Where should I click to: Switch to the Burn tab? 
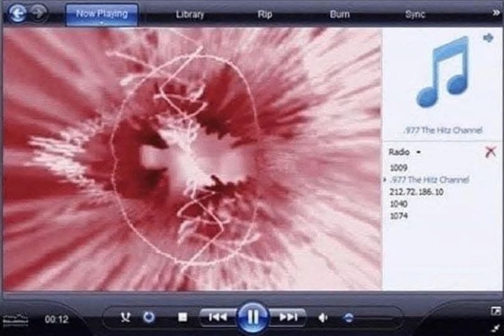340,15
